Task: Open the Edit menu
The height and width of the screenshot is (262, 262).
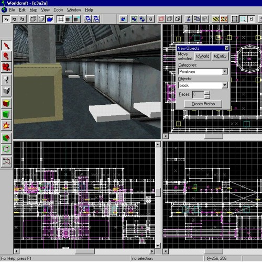Action: (22, 10)
